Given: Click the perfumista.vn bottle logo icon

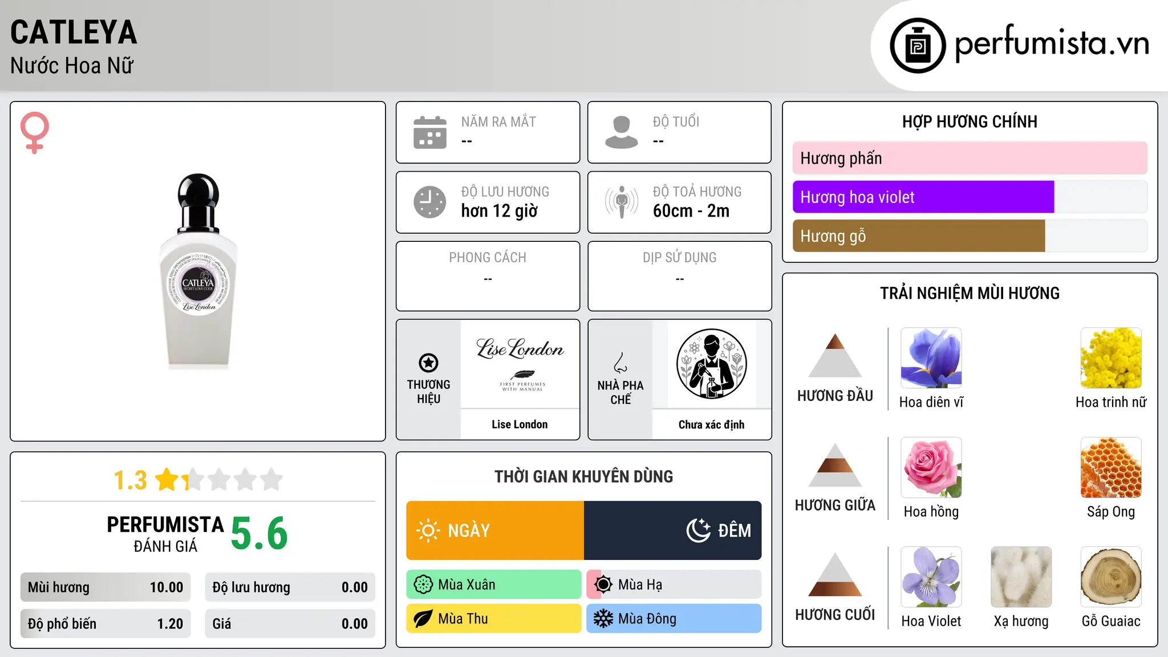Looking at the screenshot, I should pyautogui.click(x=918, y=46).
